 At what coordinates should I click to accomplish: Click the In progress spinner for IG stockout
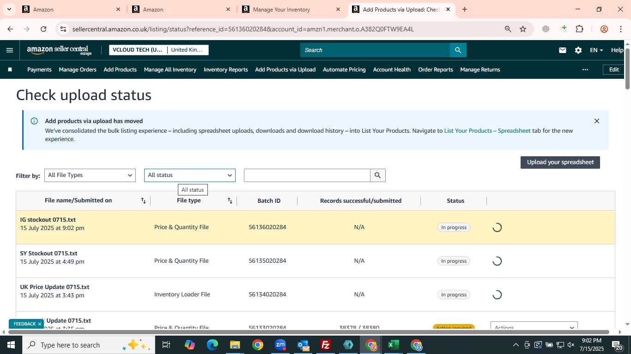[x=497, y=227]
